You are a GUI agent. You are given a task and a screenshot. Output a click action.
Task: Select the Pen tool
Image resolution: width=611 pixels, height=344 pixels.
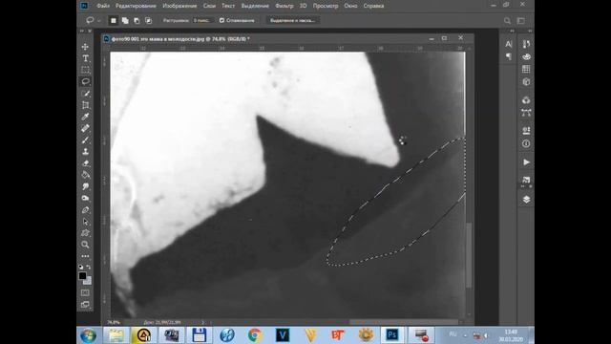[x=85, y=210]
